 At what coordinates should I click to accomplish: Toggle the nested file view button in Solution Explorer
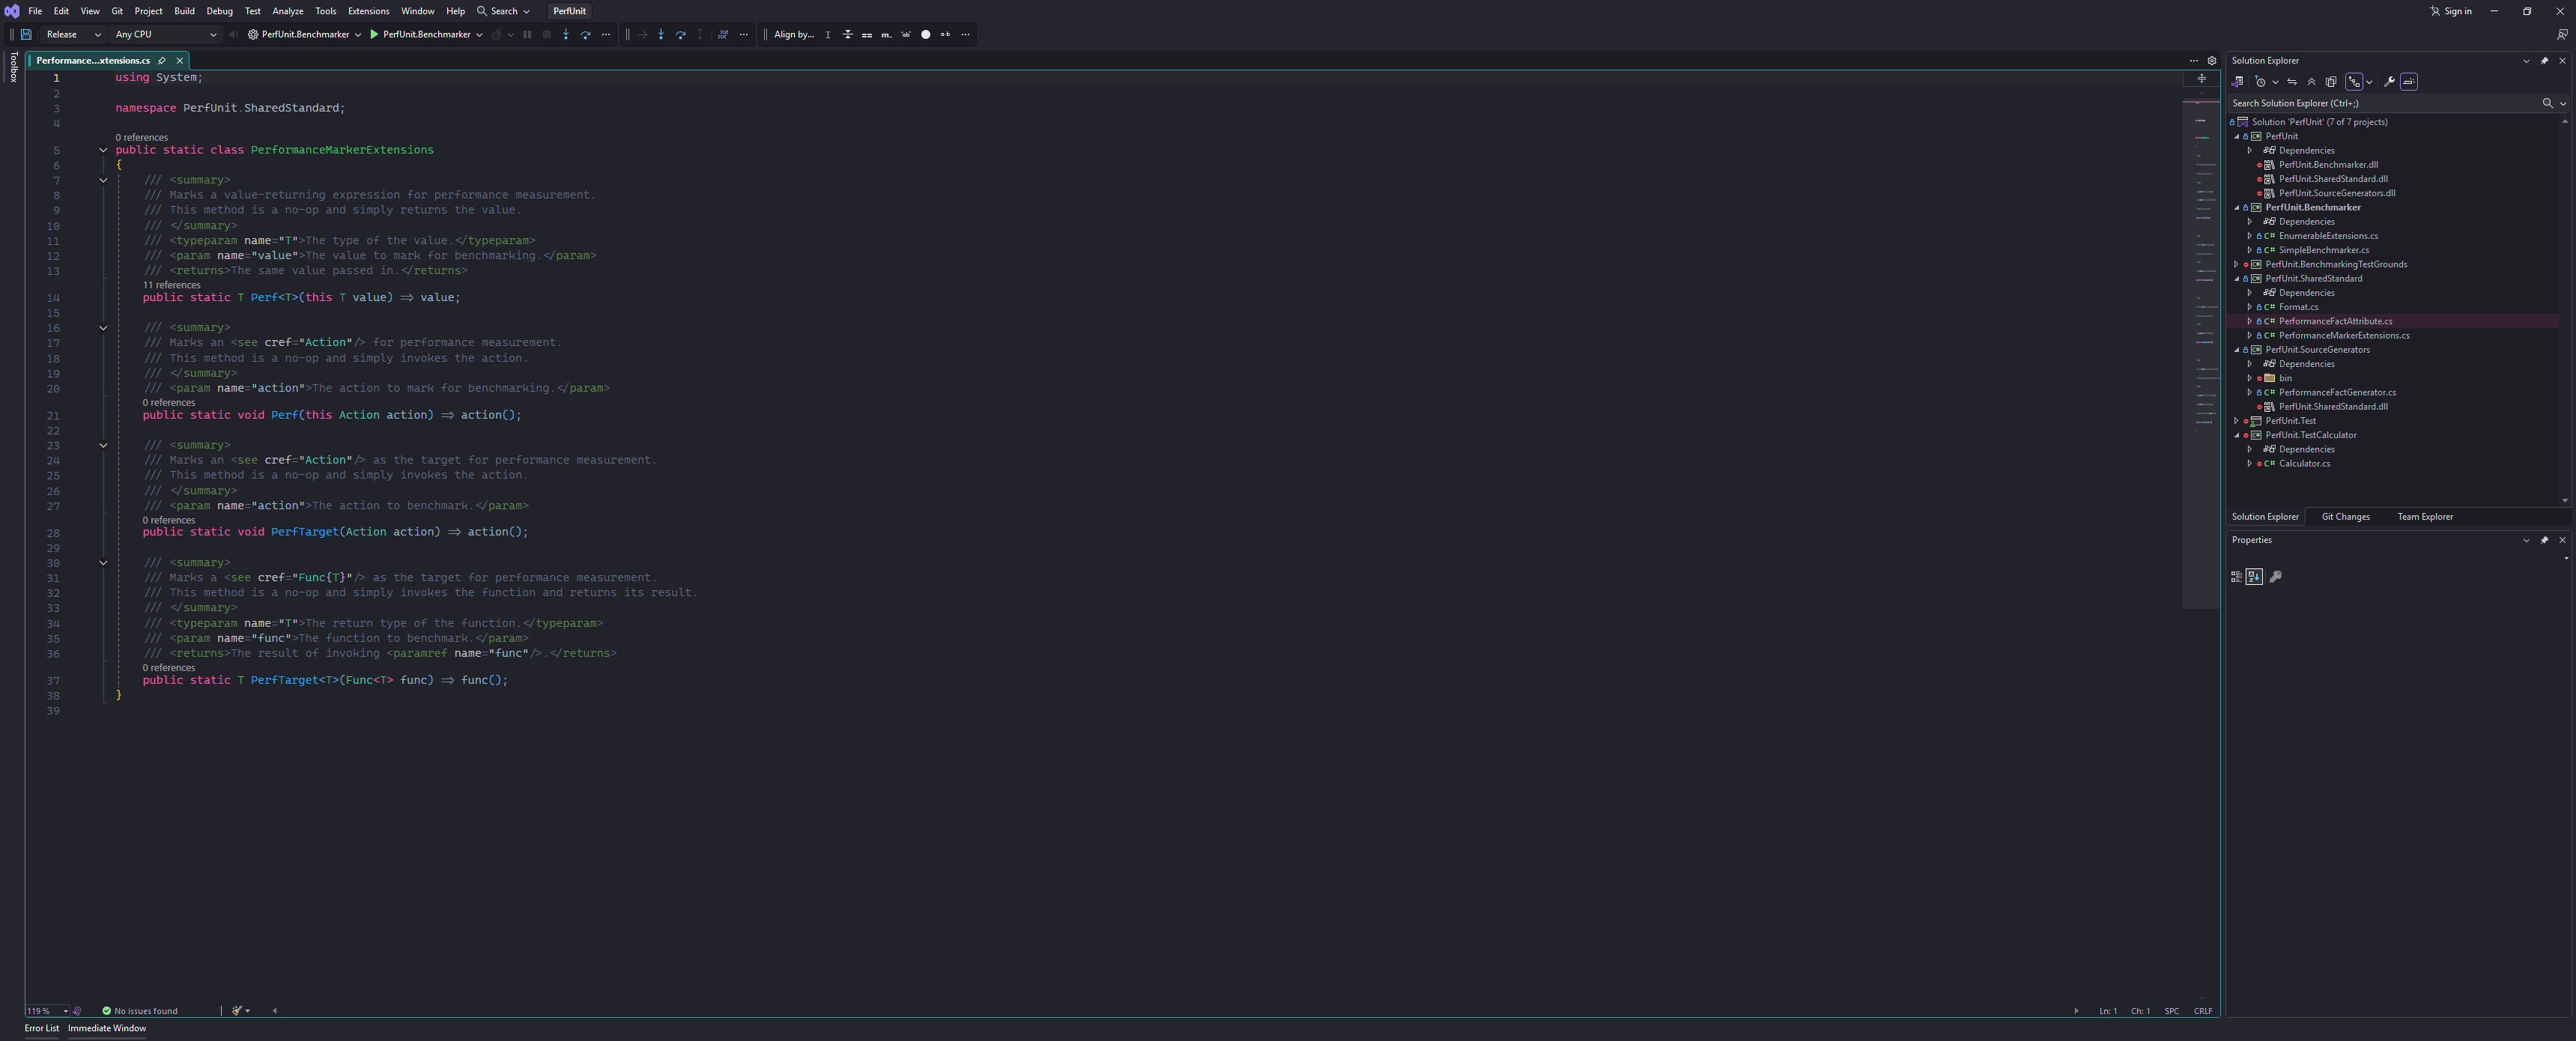point(2354,82)
